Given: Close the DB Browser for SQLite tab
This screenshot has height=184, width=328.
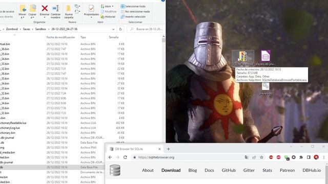Looking at the screenshot, I should click(159, 149).
